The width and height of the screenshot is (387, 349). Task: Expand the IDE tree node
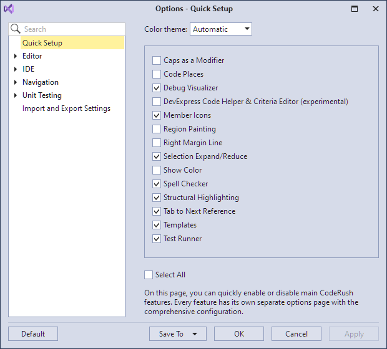[x=16, y=69]
